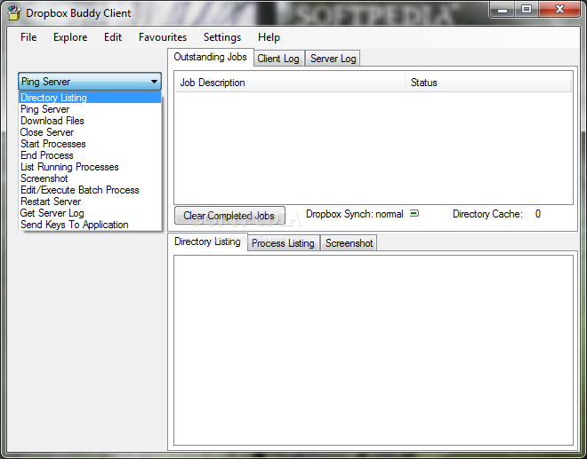Click the Clear Completed Jobs button
The width and height of the screenshot is (587, 459).
(229, 216)
